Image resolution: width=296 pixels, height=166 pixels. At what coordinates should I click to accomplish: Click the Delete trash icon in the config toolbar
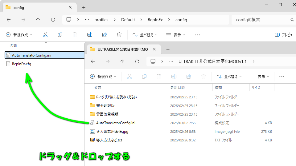pyautogui.click(x=119, y=35)
